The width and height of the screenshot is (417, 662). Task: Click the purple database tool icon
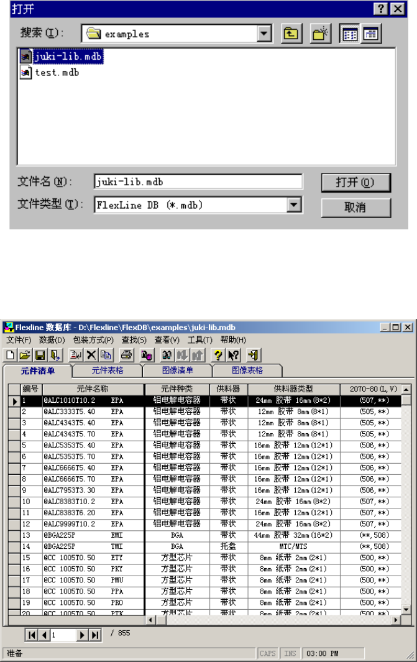(x=147, y=355)
